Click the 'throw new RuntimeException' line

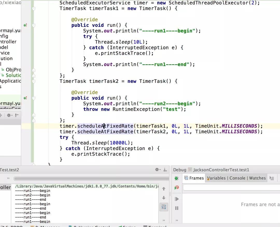click(x=135, y=109)
